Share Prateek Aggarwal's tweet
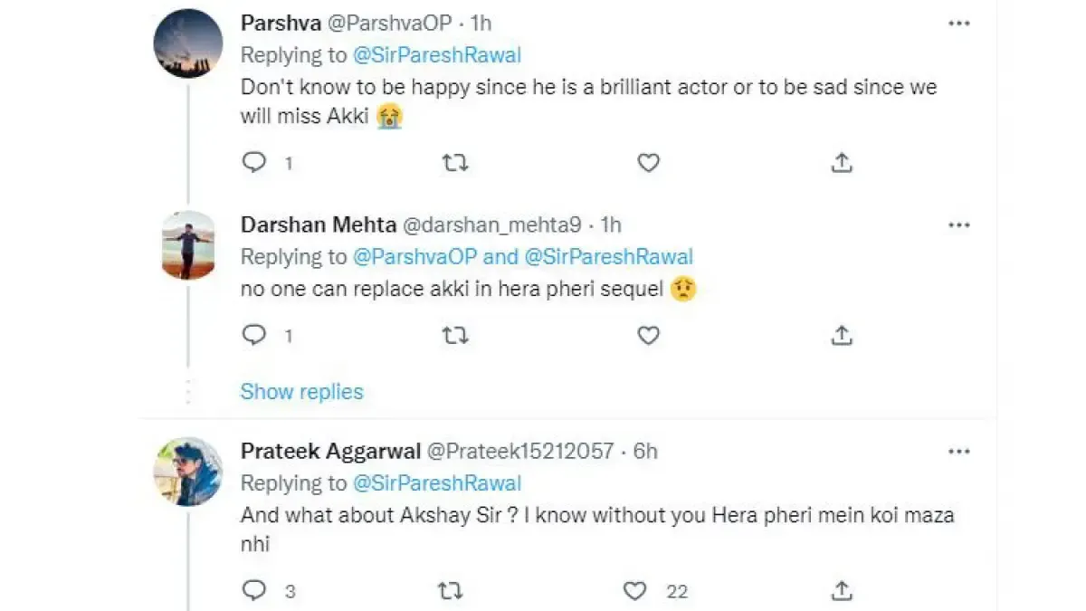The image size is (1086, 611). coord(842,591)
